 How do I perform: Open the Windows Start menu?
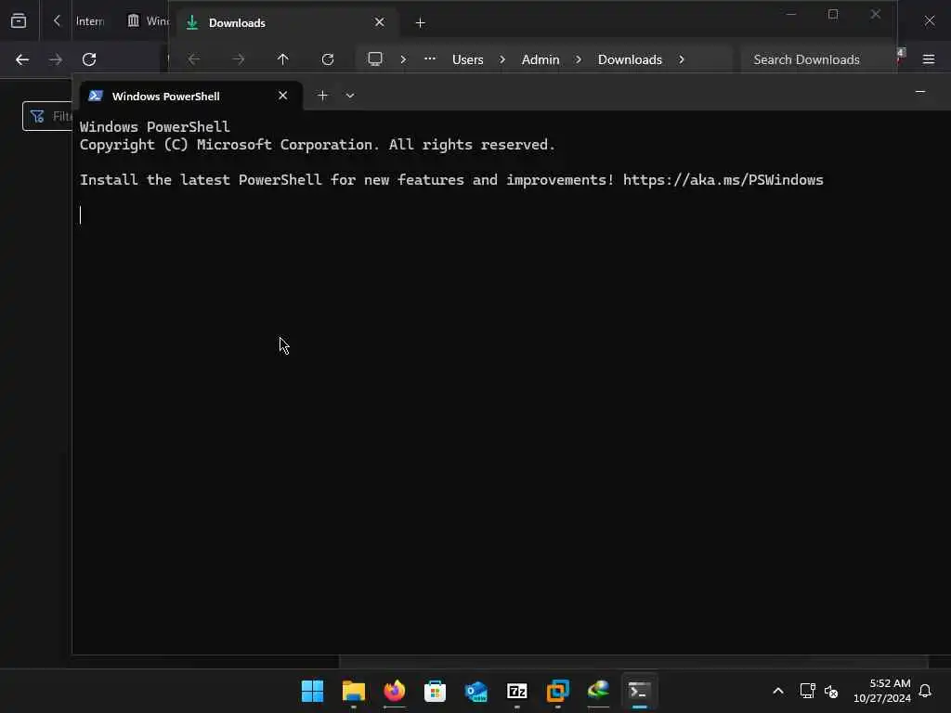coord(312,691)
